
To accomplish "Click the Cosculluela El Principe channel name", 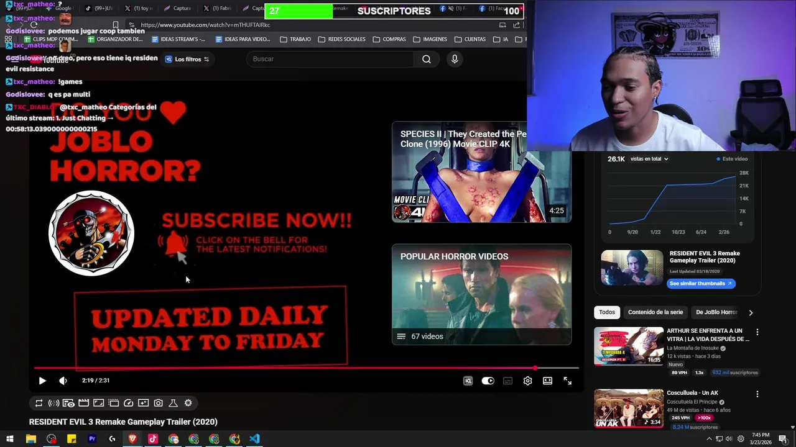I will click(692, 402).
